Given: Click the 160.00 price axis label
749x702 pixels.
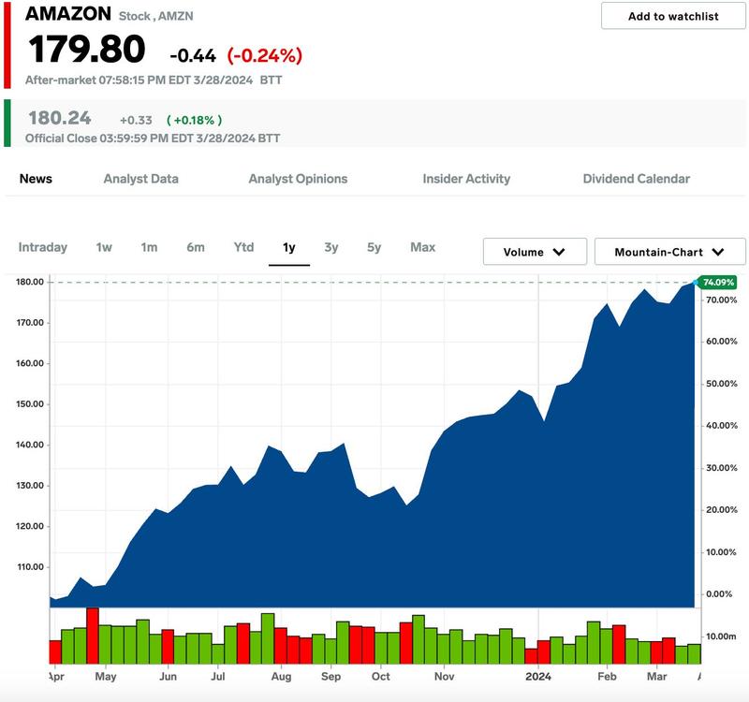Looking at the screenshot, I should pos(30,363).
